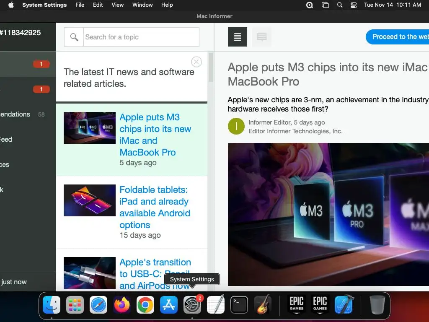
Task: Click the date and time in menu bar
Action: pyautogui.click(x=392, y=5)
